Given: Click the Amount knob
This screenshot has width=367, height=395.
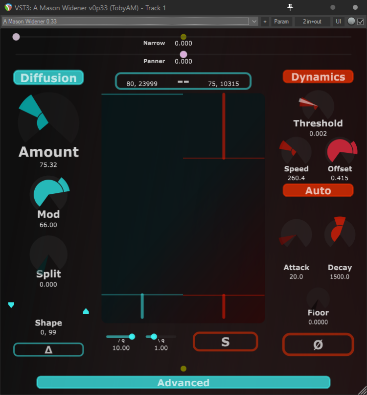Looking at the screenshot, I should tap(48, 118).
